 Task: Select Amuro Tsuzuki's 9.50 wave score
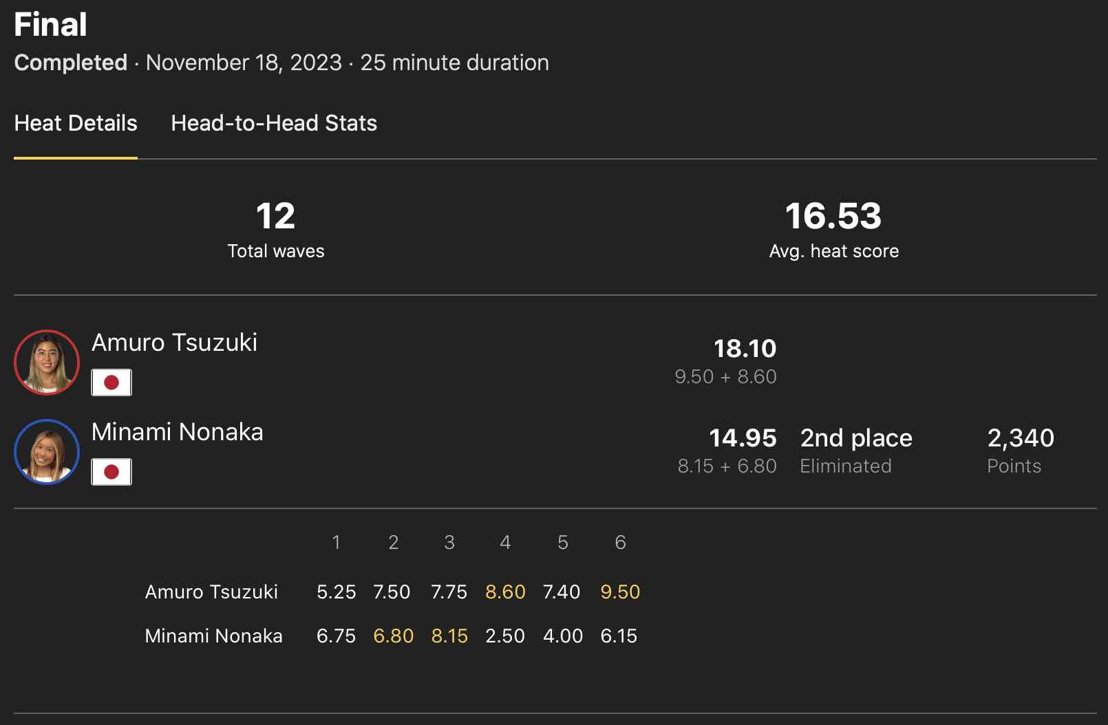point(620,592)
